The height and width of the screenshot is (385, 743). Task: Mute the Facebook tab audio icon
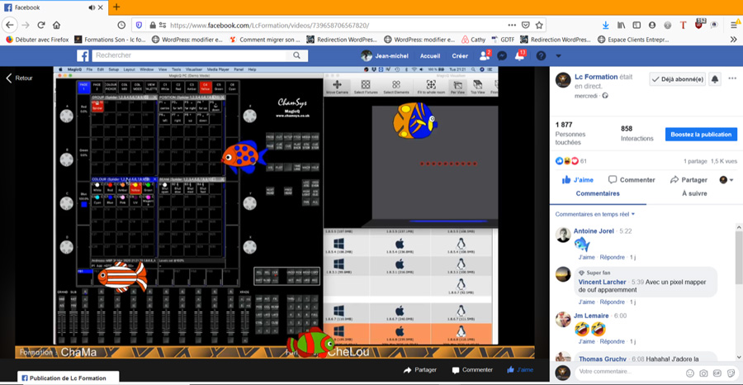[x=92, y=7]
